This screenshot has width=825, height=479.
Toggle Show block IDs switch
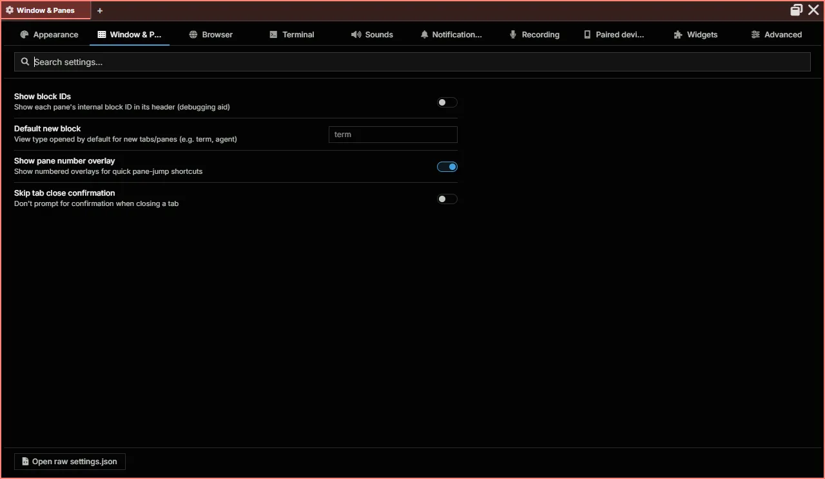[447, 102]
